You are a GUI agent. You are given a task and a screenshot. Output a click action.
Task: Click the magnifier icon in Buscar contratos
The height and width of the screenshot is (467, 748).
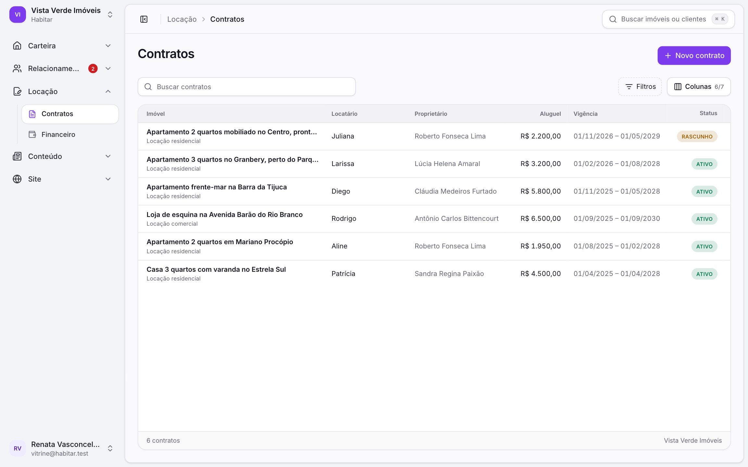coord(148,87)
